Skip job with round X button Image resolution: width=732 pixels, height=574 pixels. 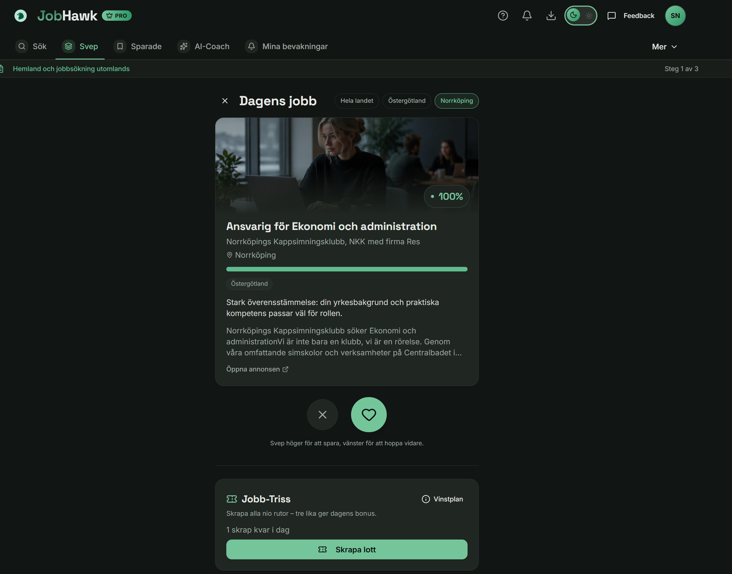point(322,415)
